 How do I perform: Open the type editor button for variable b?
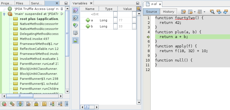[116, 26]
